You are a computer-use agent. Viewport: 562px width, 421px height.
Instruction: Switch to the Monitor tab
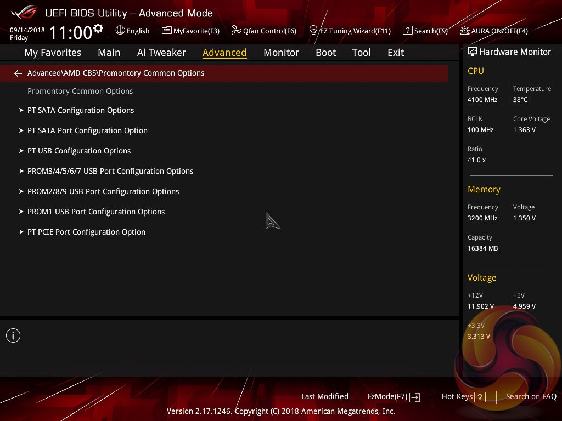(x=282, y=53)
